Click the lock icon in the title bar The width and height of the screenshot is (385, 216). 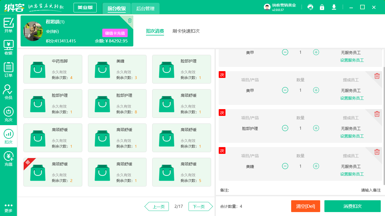click(322, 7)
